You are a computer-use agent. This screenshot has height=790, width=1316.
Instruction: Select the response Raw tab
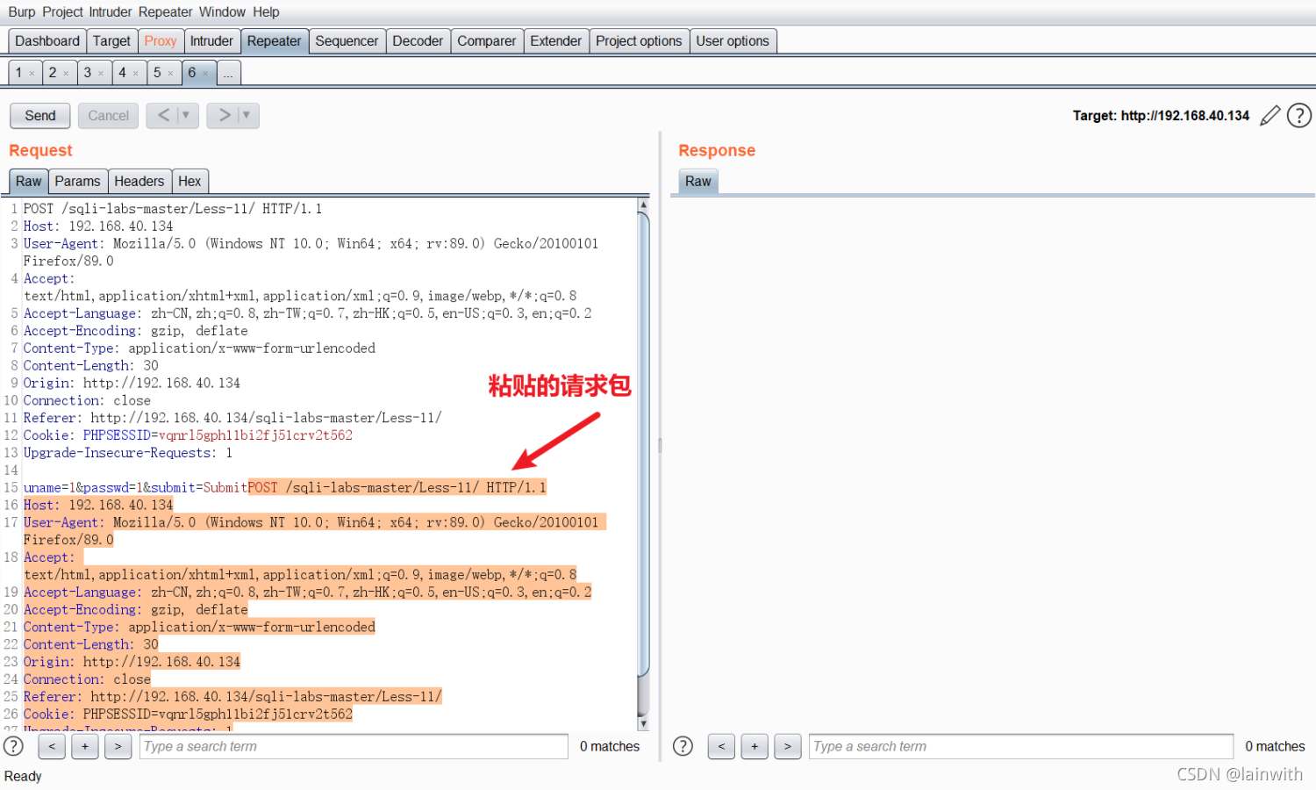coord(698,182)
